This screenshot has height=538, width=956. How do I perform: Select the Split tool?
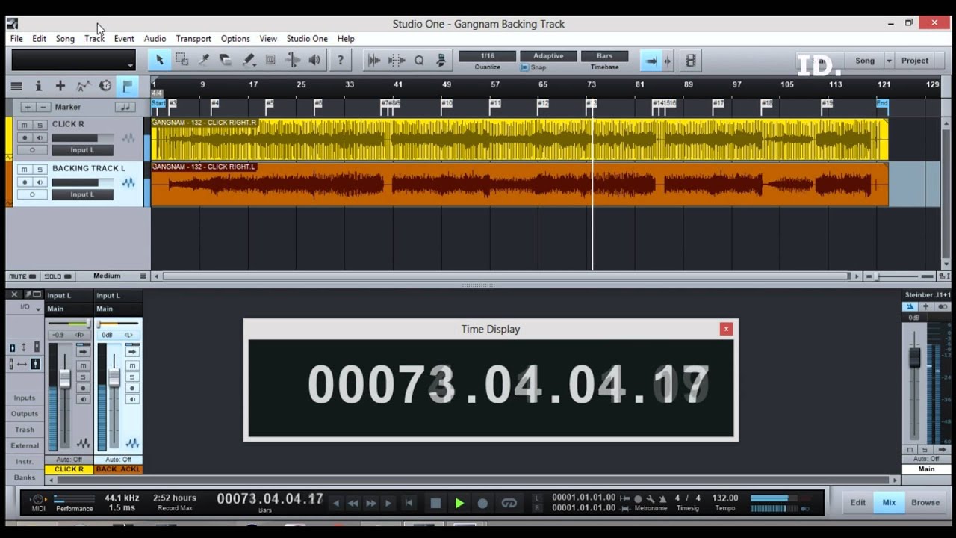point(203,61)
